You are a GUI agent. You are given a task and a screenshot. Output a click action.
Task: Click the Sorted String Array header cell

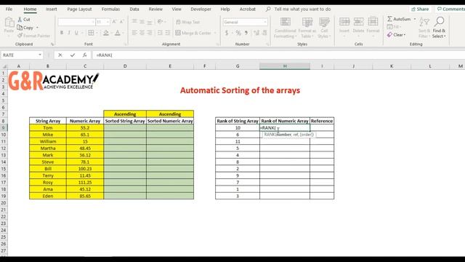(x=125, y=121)
